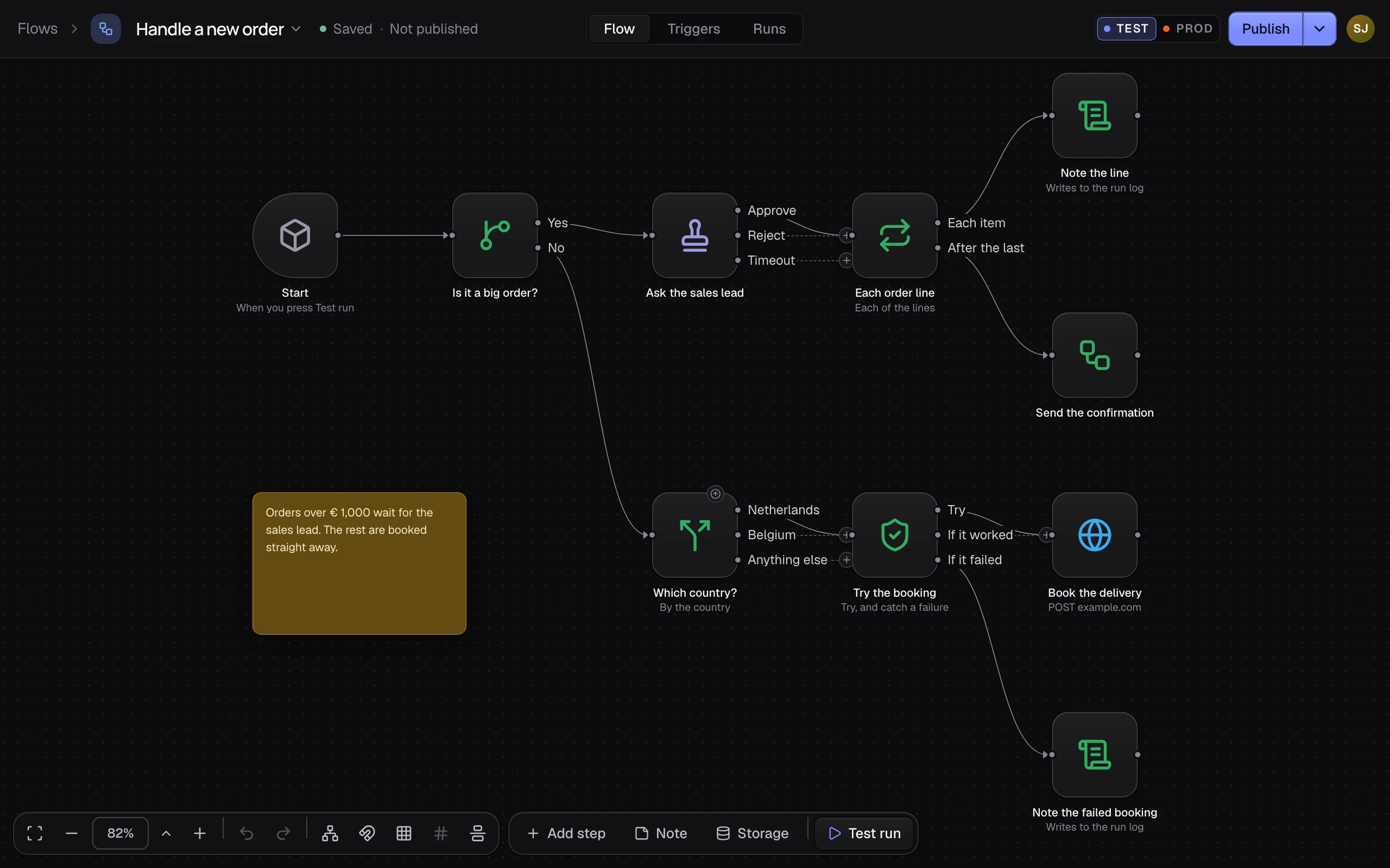
Task: Open the zoom level chevron menu
Action: [x=166, y=833]
